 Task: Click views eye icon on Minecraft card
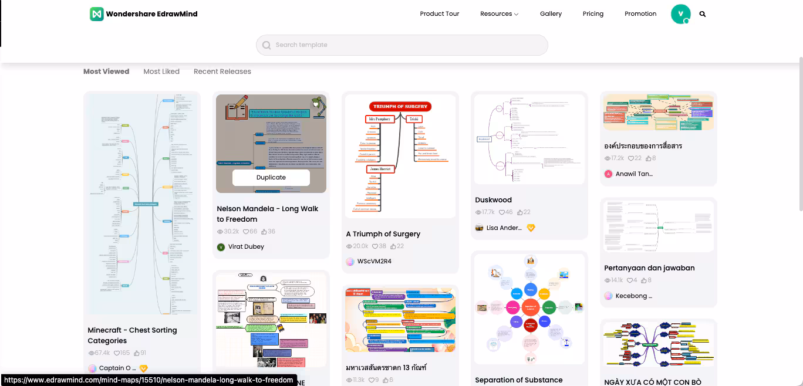click(x=91, y=353)
